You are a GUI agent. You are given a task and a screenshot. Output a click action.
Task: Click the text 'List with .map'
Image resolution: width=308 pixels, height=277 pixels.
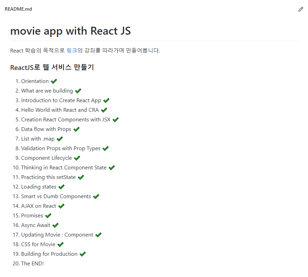pos(38,139)
